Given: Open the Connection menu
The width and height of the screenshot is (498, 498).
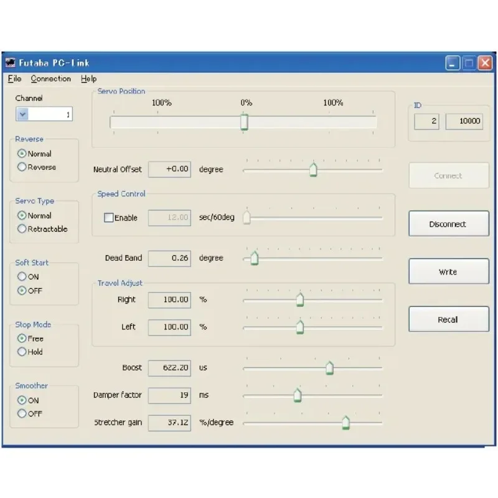Looking at the screenshot, I should click(x=51, y=78).
